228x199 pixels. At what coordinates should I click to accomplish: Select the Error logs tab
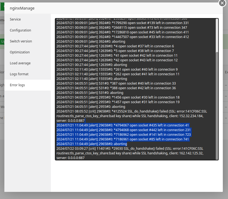point(28,85)
